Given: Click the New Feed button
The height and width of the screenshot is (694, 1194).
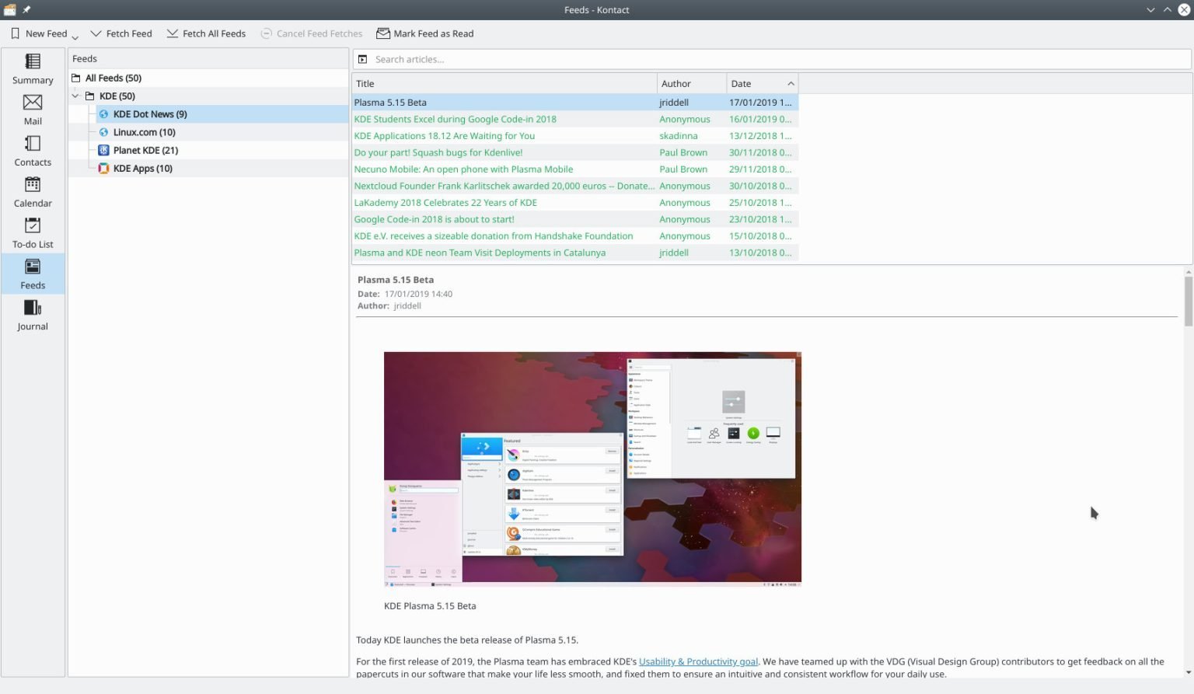Looking at the screenshot, I should click(37, 33).
